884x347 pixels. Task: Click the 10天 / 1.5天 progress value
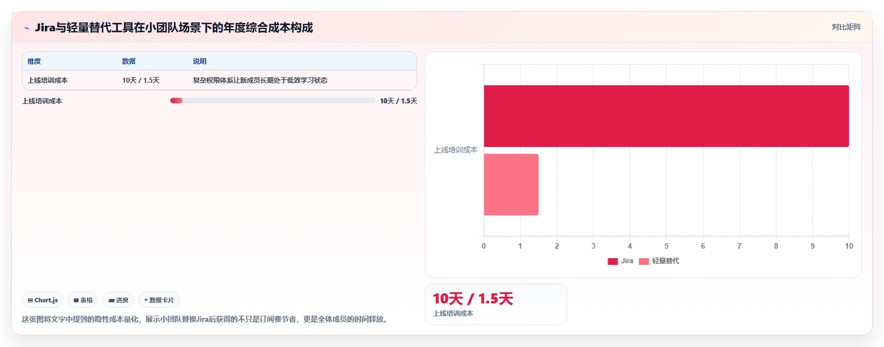tap(399, 101)
